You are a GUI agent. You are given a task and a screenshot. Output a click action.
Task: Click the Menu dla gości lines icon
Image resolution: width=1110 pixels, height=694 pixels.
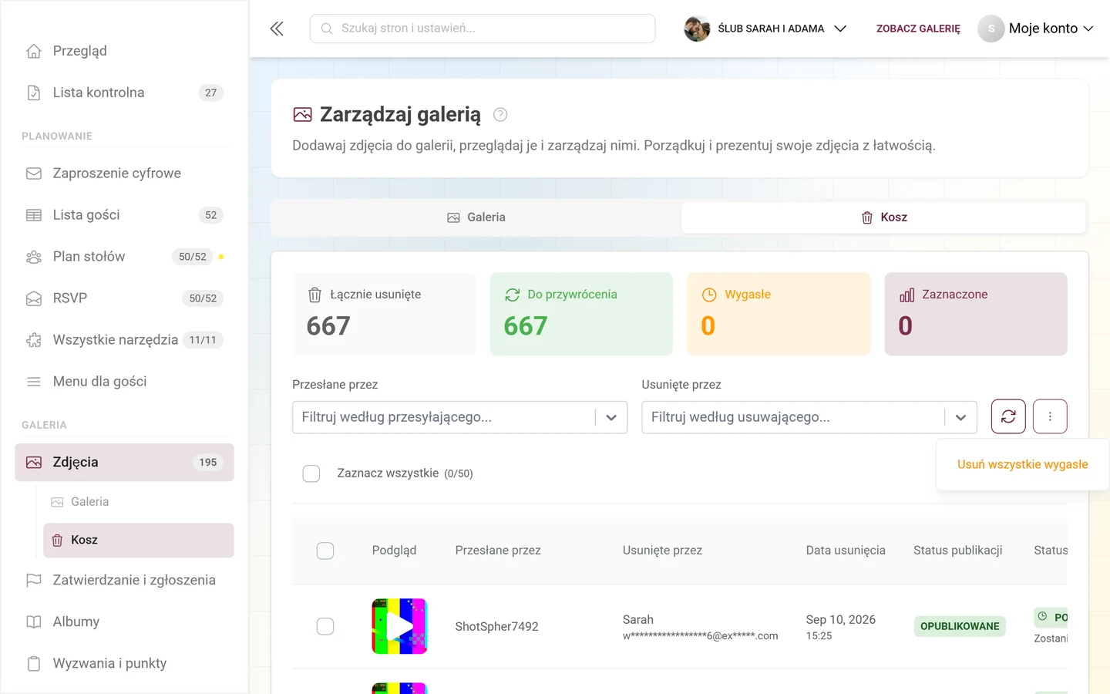pos(34,382)
